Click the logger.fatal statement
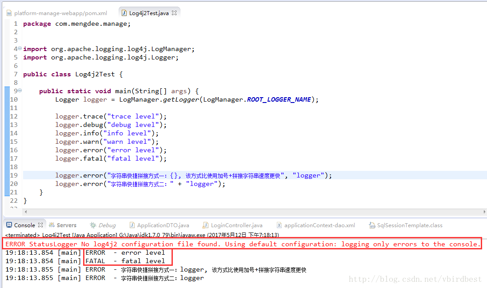Viewport: 487px width, 288px height. pos(111,158)
